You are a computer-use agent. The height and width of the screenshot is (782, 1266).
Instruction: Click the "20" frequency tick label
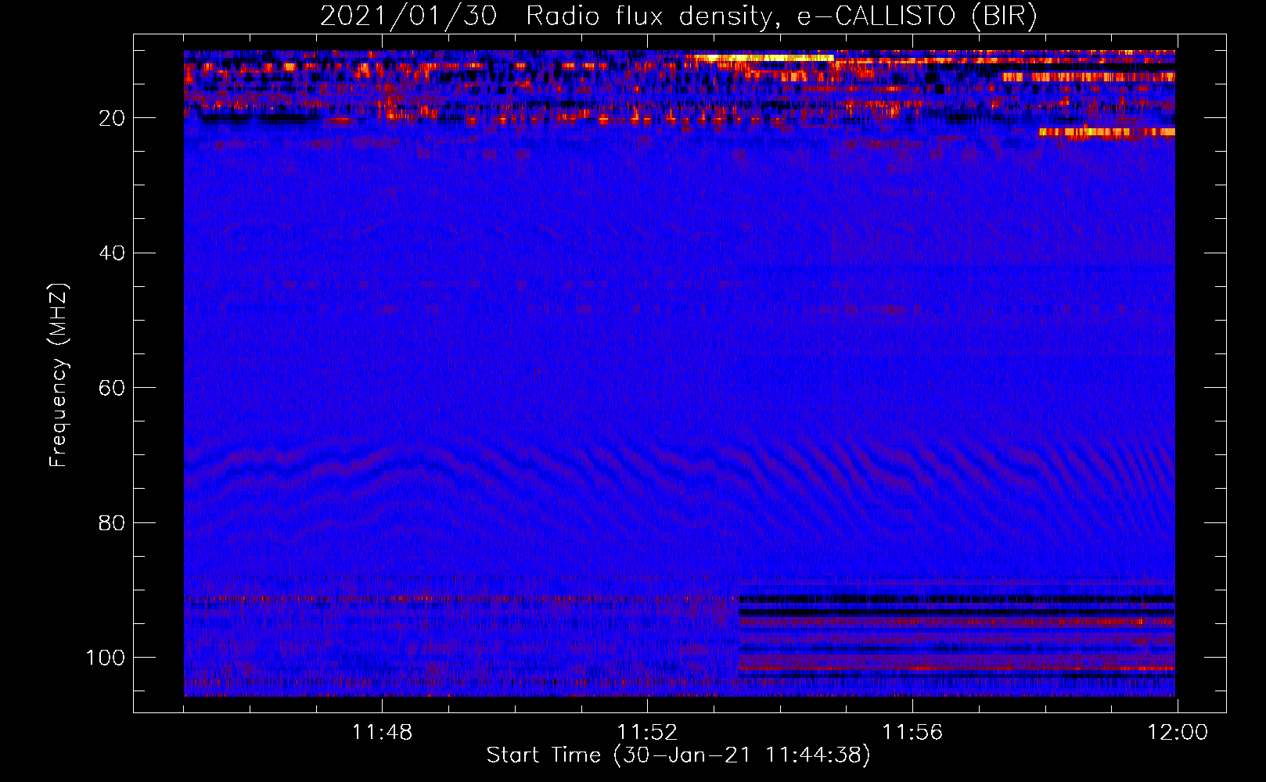tap(113, 118)
